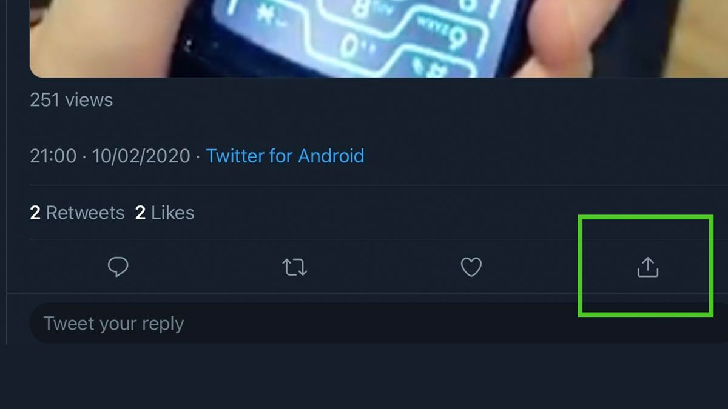This screenshot has height=409, width=728.
Task: Click the 251 views counter
Action: 71,99
